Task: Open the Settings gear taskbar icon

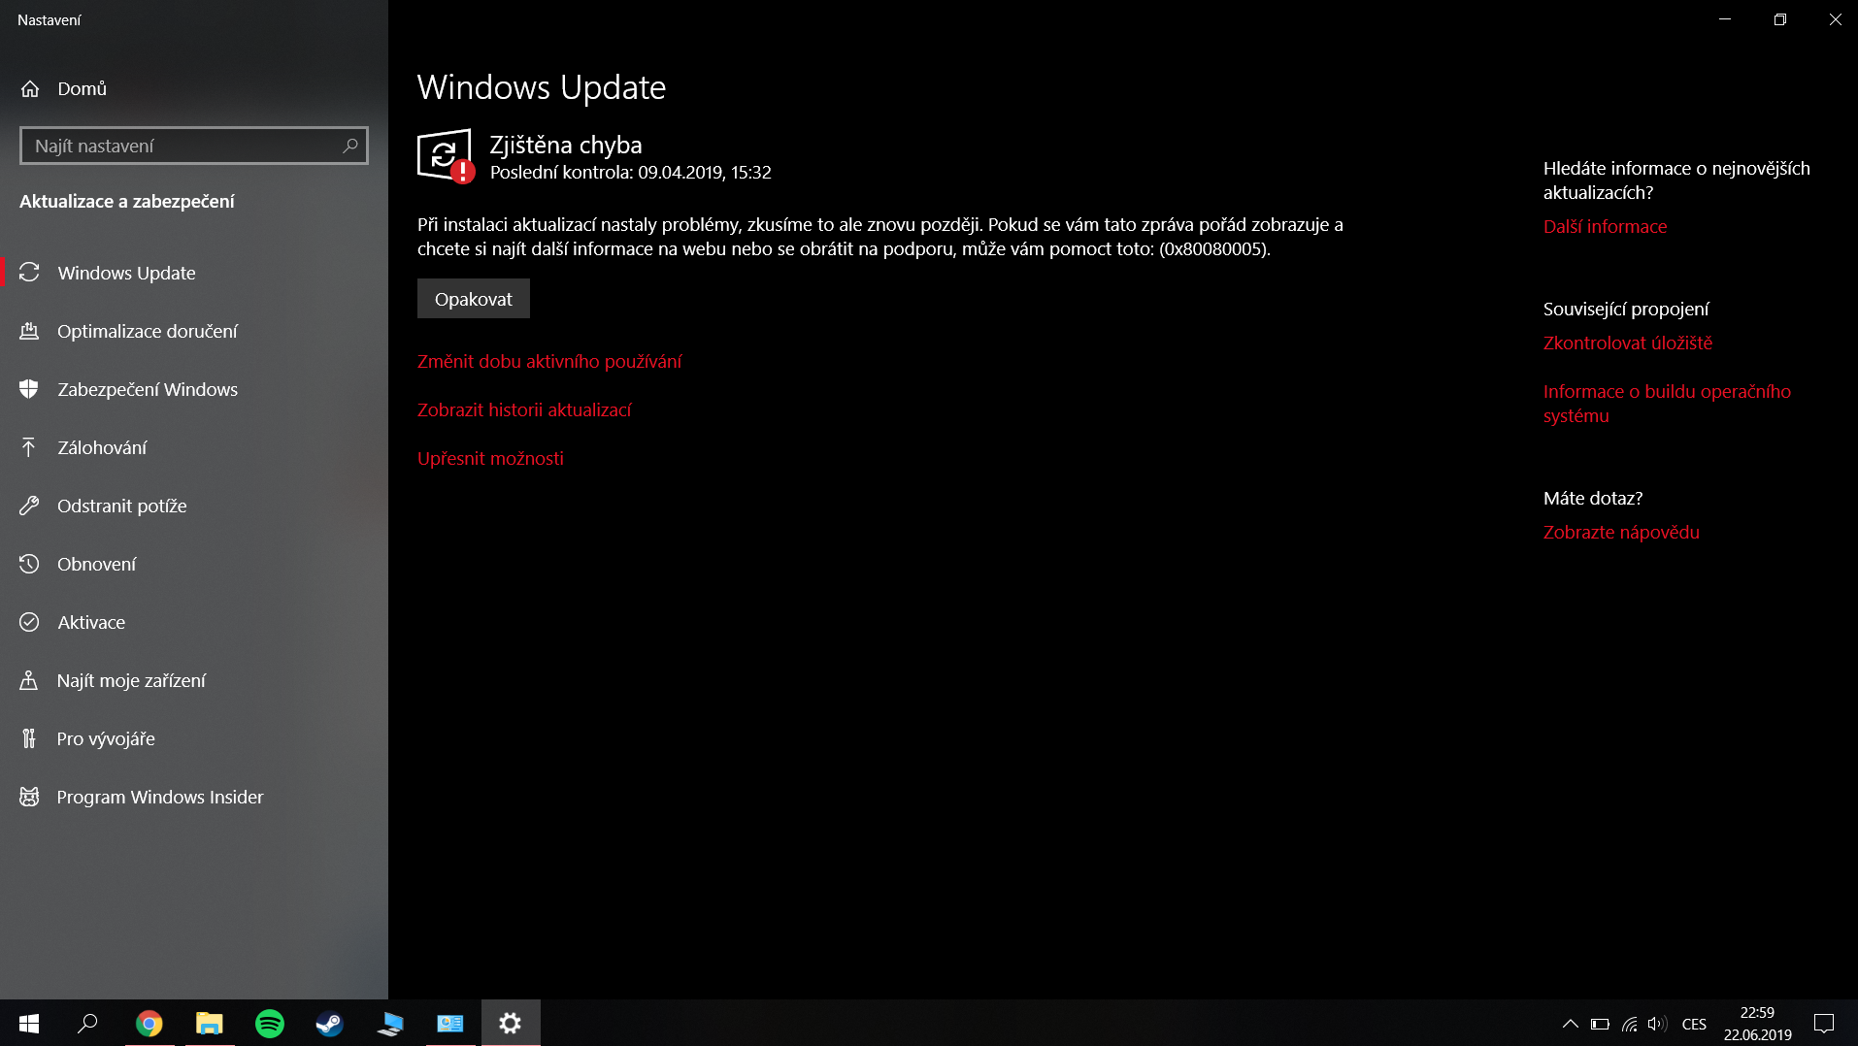Action: pyautogui.click(x=511, y=1023)
